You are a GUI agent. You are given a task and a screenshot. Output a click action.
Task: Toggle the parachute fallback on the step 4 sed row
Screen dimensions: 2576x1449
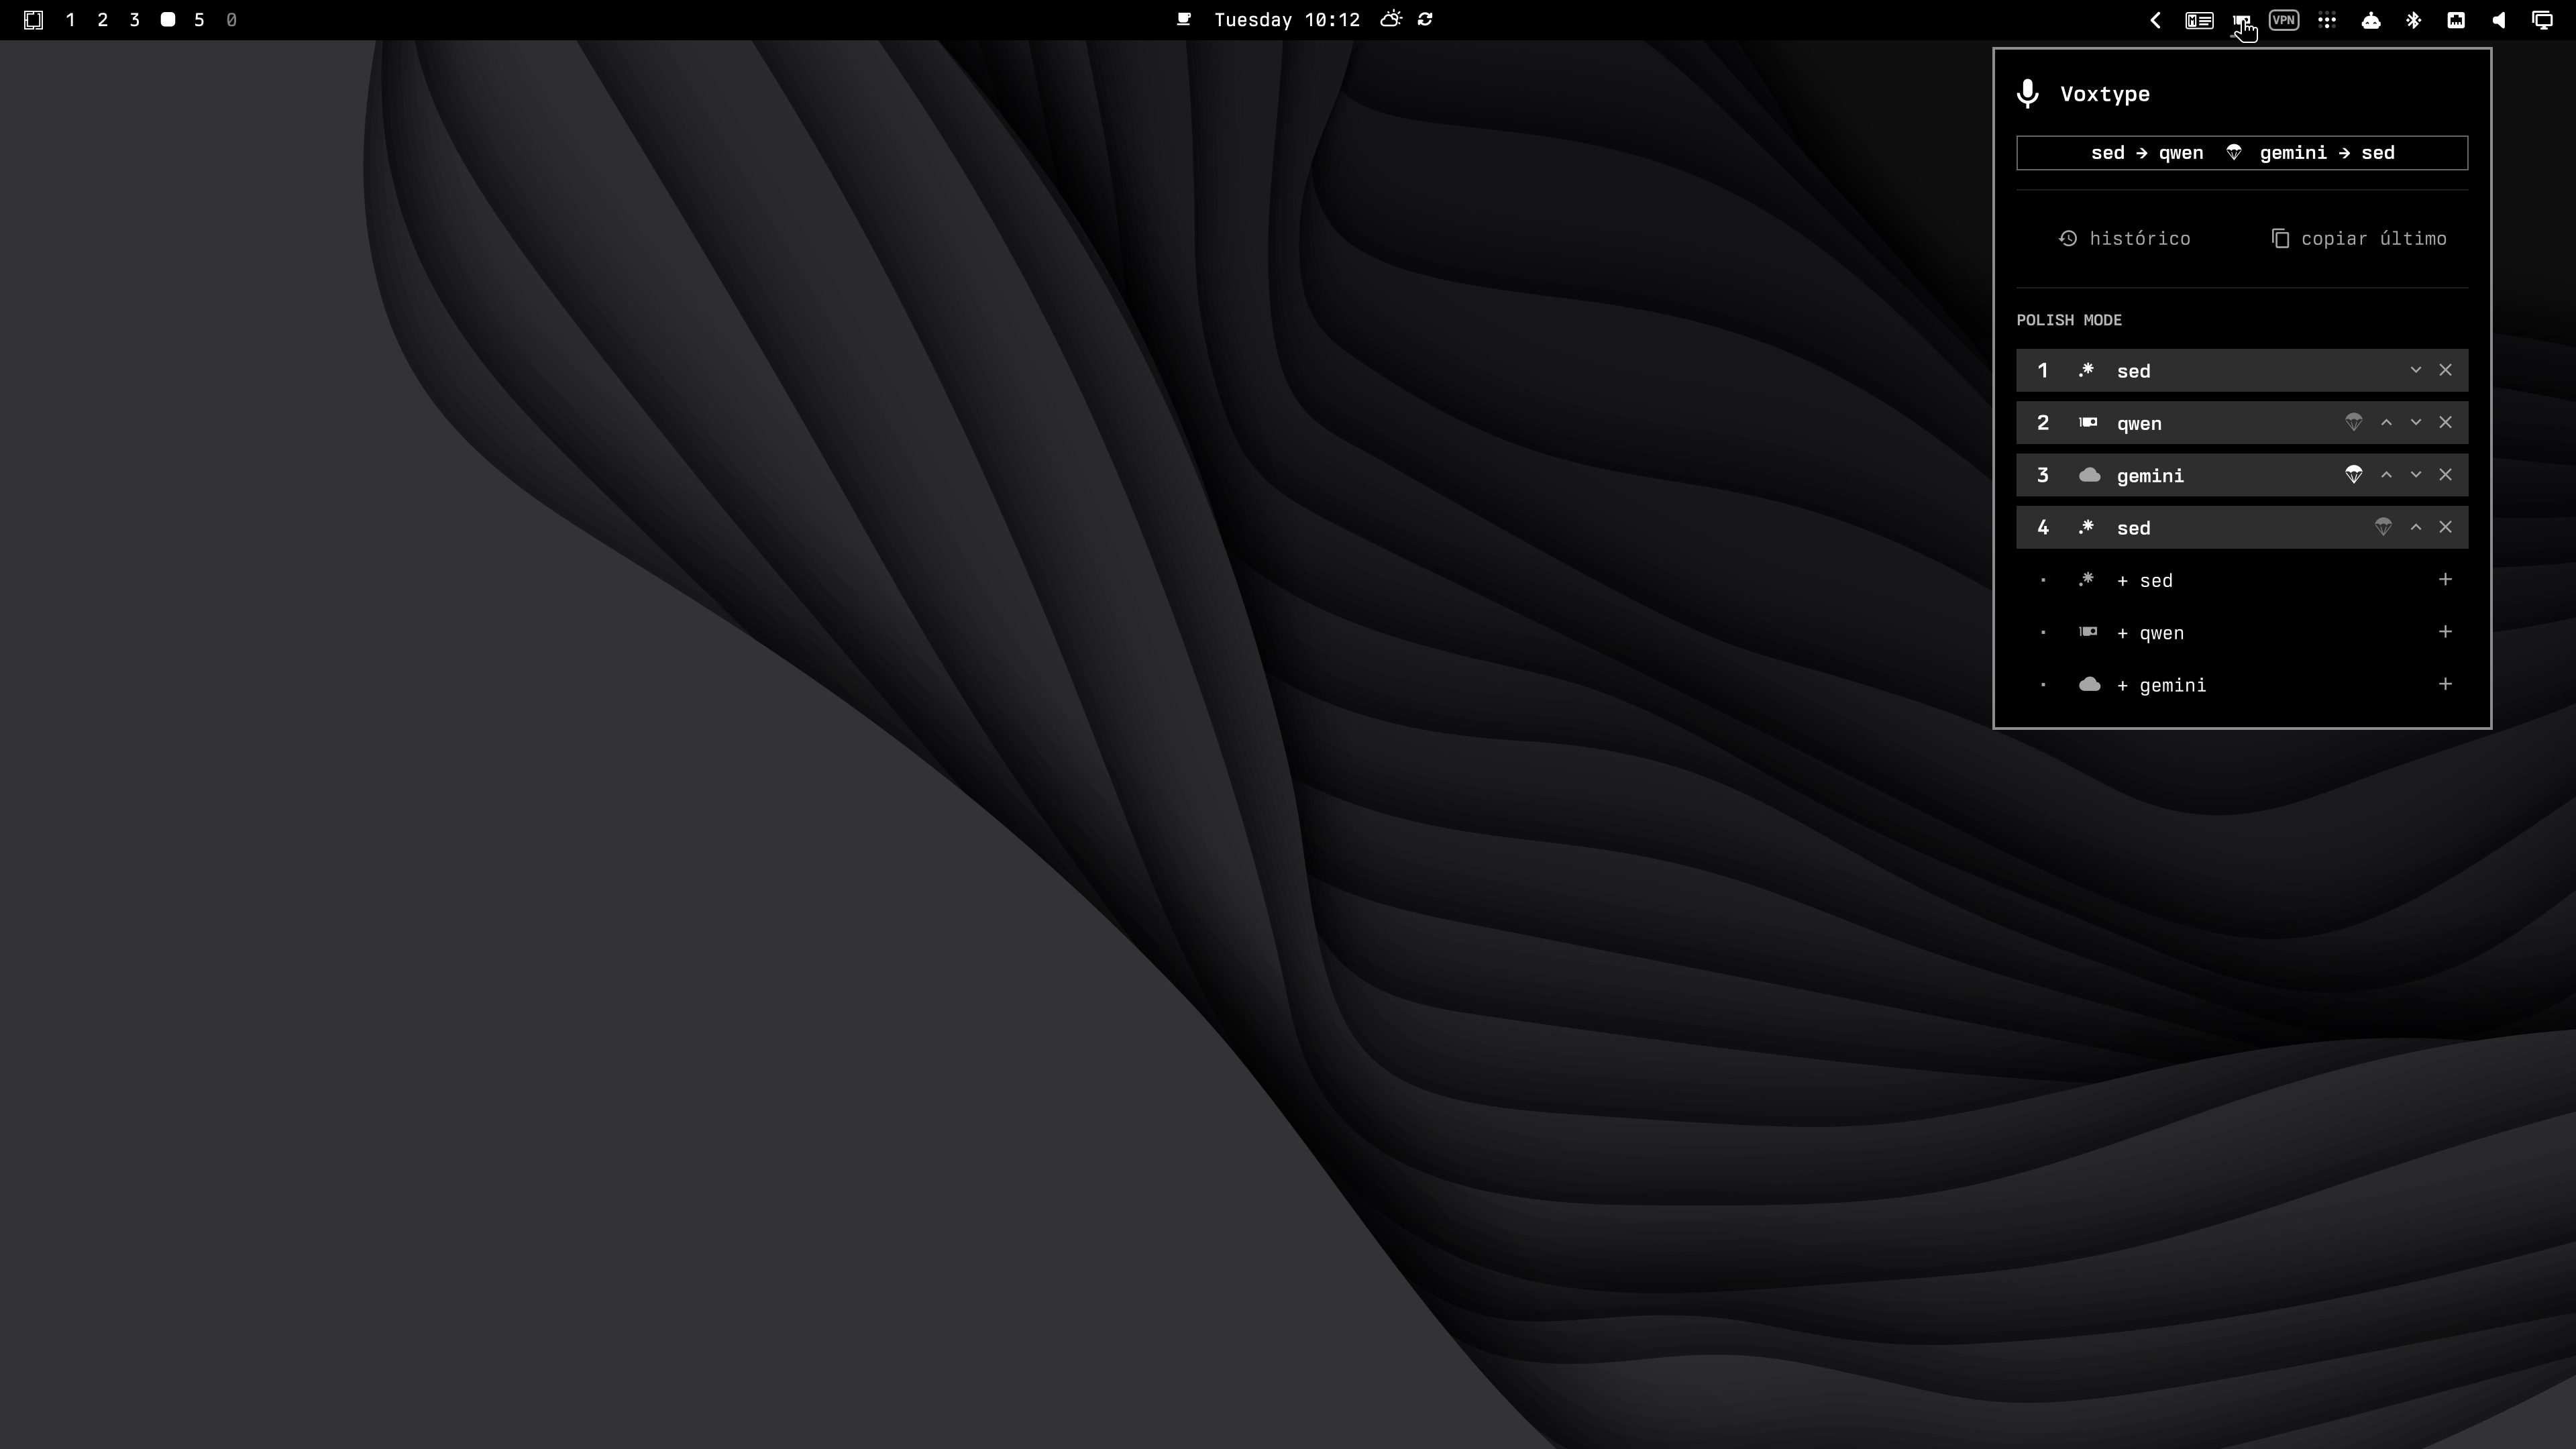[2384, 528]
